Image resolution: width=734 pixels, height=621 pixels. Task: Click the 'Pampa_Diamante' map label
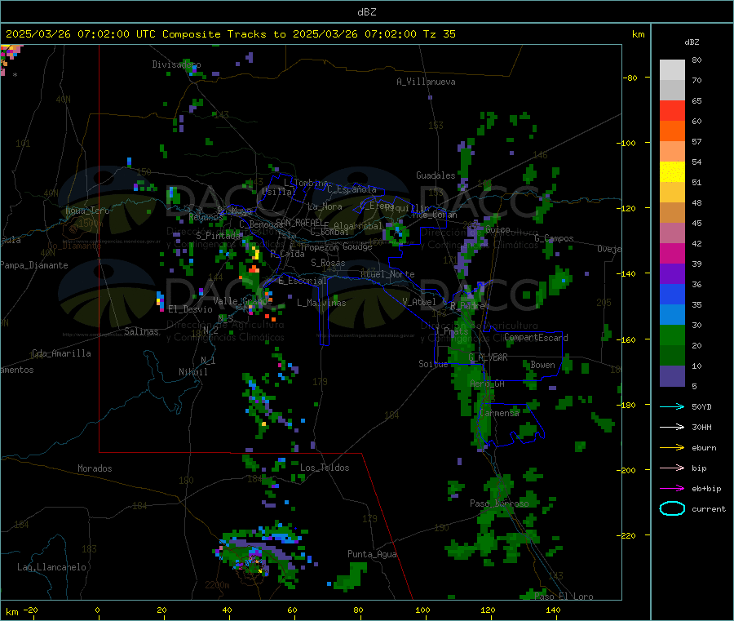(x=34, y=265)
